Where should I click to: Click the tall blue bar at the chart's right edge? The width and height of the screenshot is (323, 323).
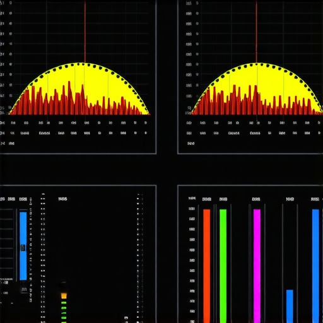[x=315, y=266]
